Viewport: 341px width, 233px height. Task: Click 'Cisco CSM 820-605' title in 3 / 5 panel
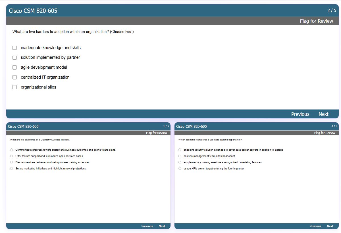pos(192,127)
